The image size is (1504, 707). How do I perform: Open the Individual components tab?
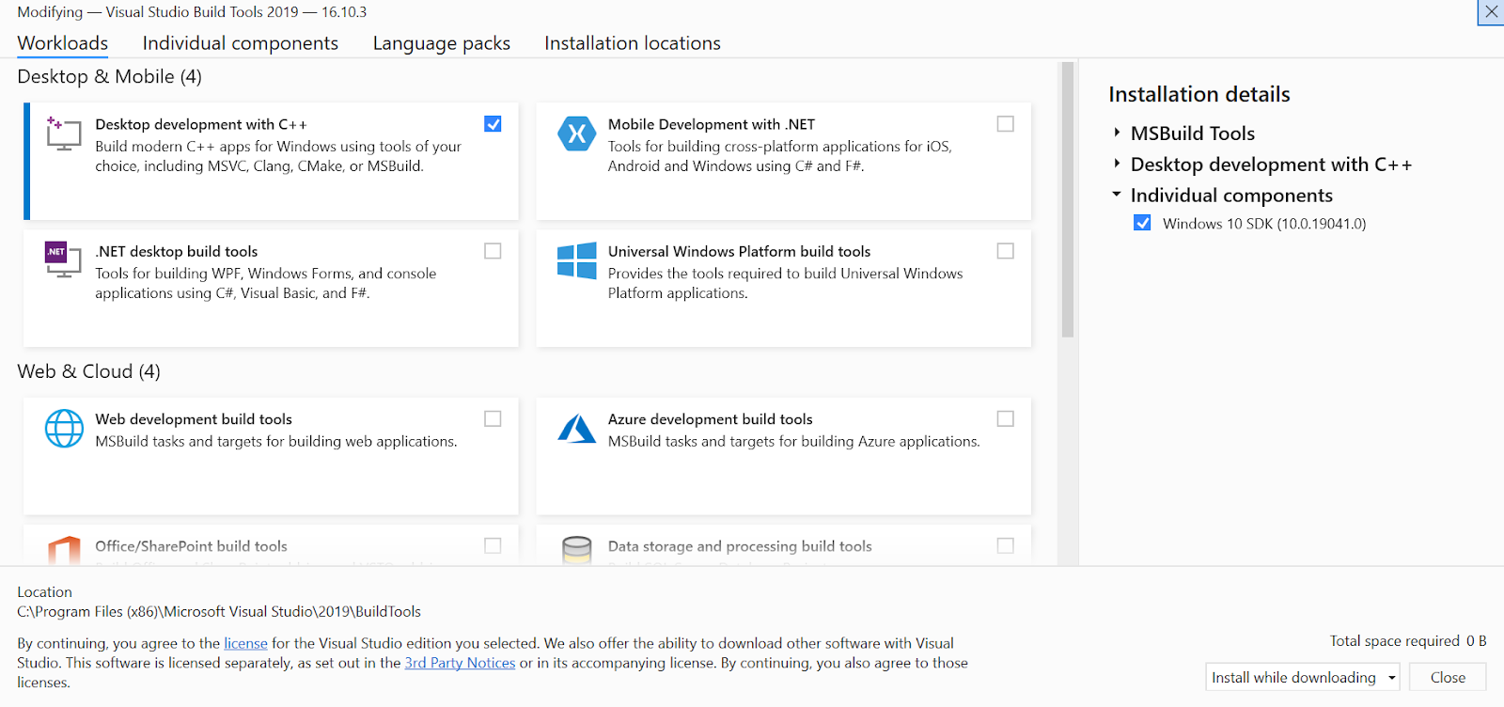[x=240, y=43]
